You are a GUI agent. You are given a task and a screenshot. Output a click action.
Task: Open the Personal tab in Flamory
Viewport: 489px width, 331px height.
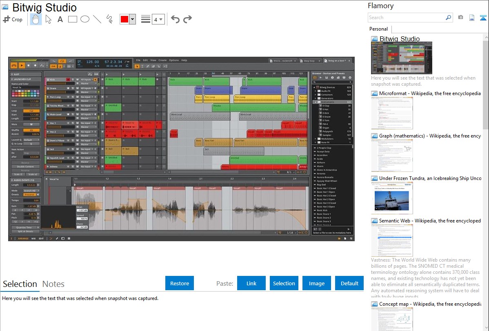click(378, 29)
